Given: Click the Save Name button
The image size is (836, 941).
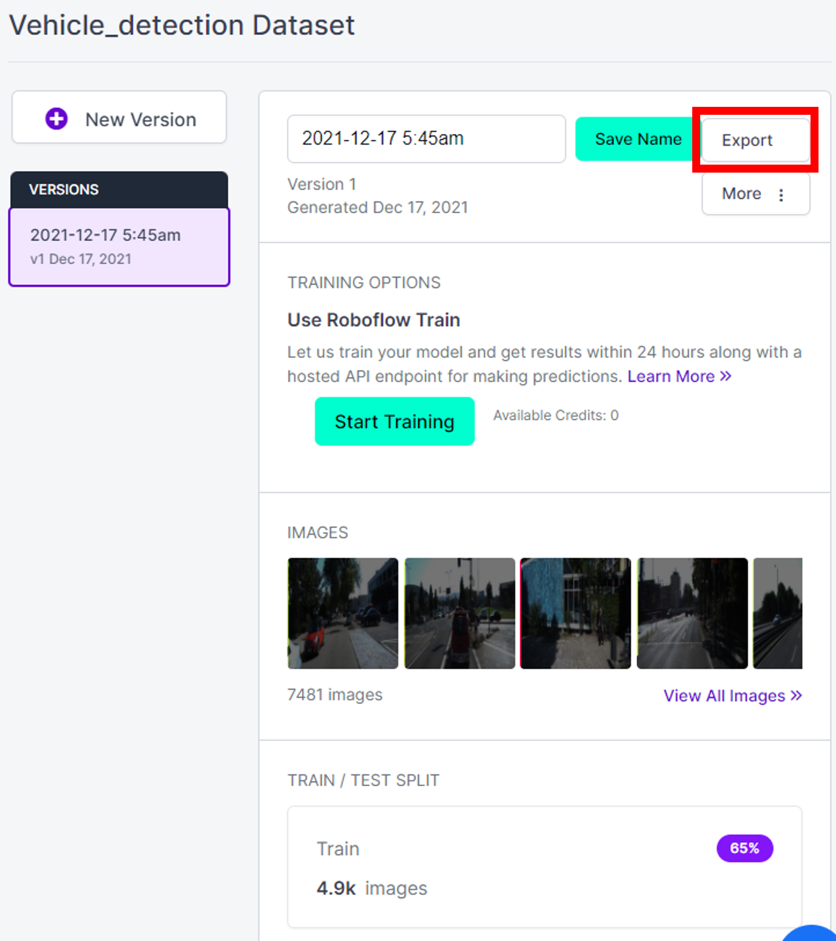Looking at the screenshot, I should click(637, 139).
